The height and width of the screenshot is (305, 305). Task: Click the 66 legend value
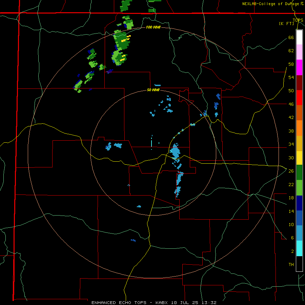click(x=291, y=37)
